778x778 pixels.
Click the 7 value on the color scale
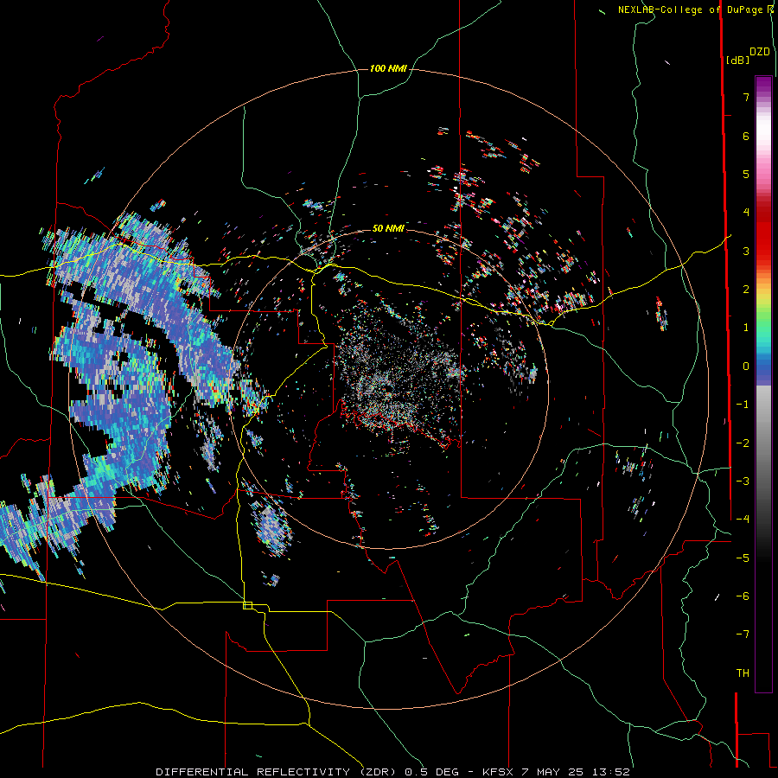(746, 97)
